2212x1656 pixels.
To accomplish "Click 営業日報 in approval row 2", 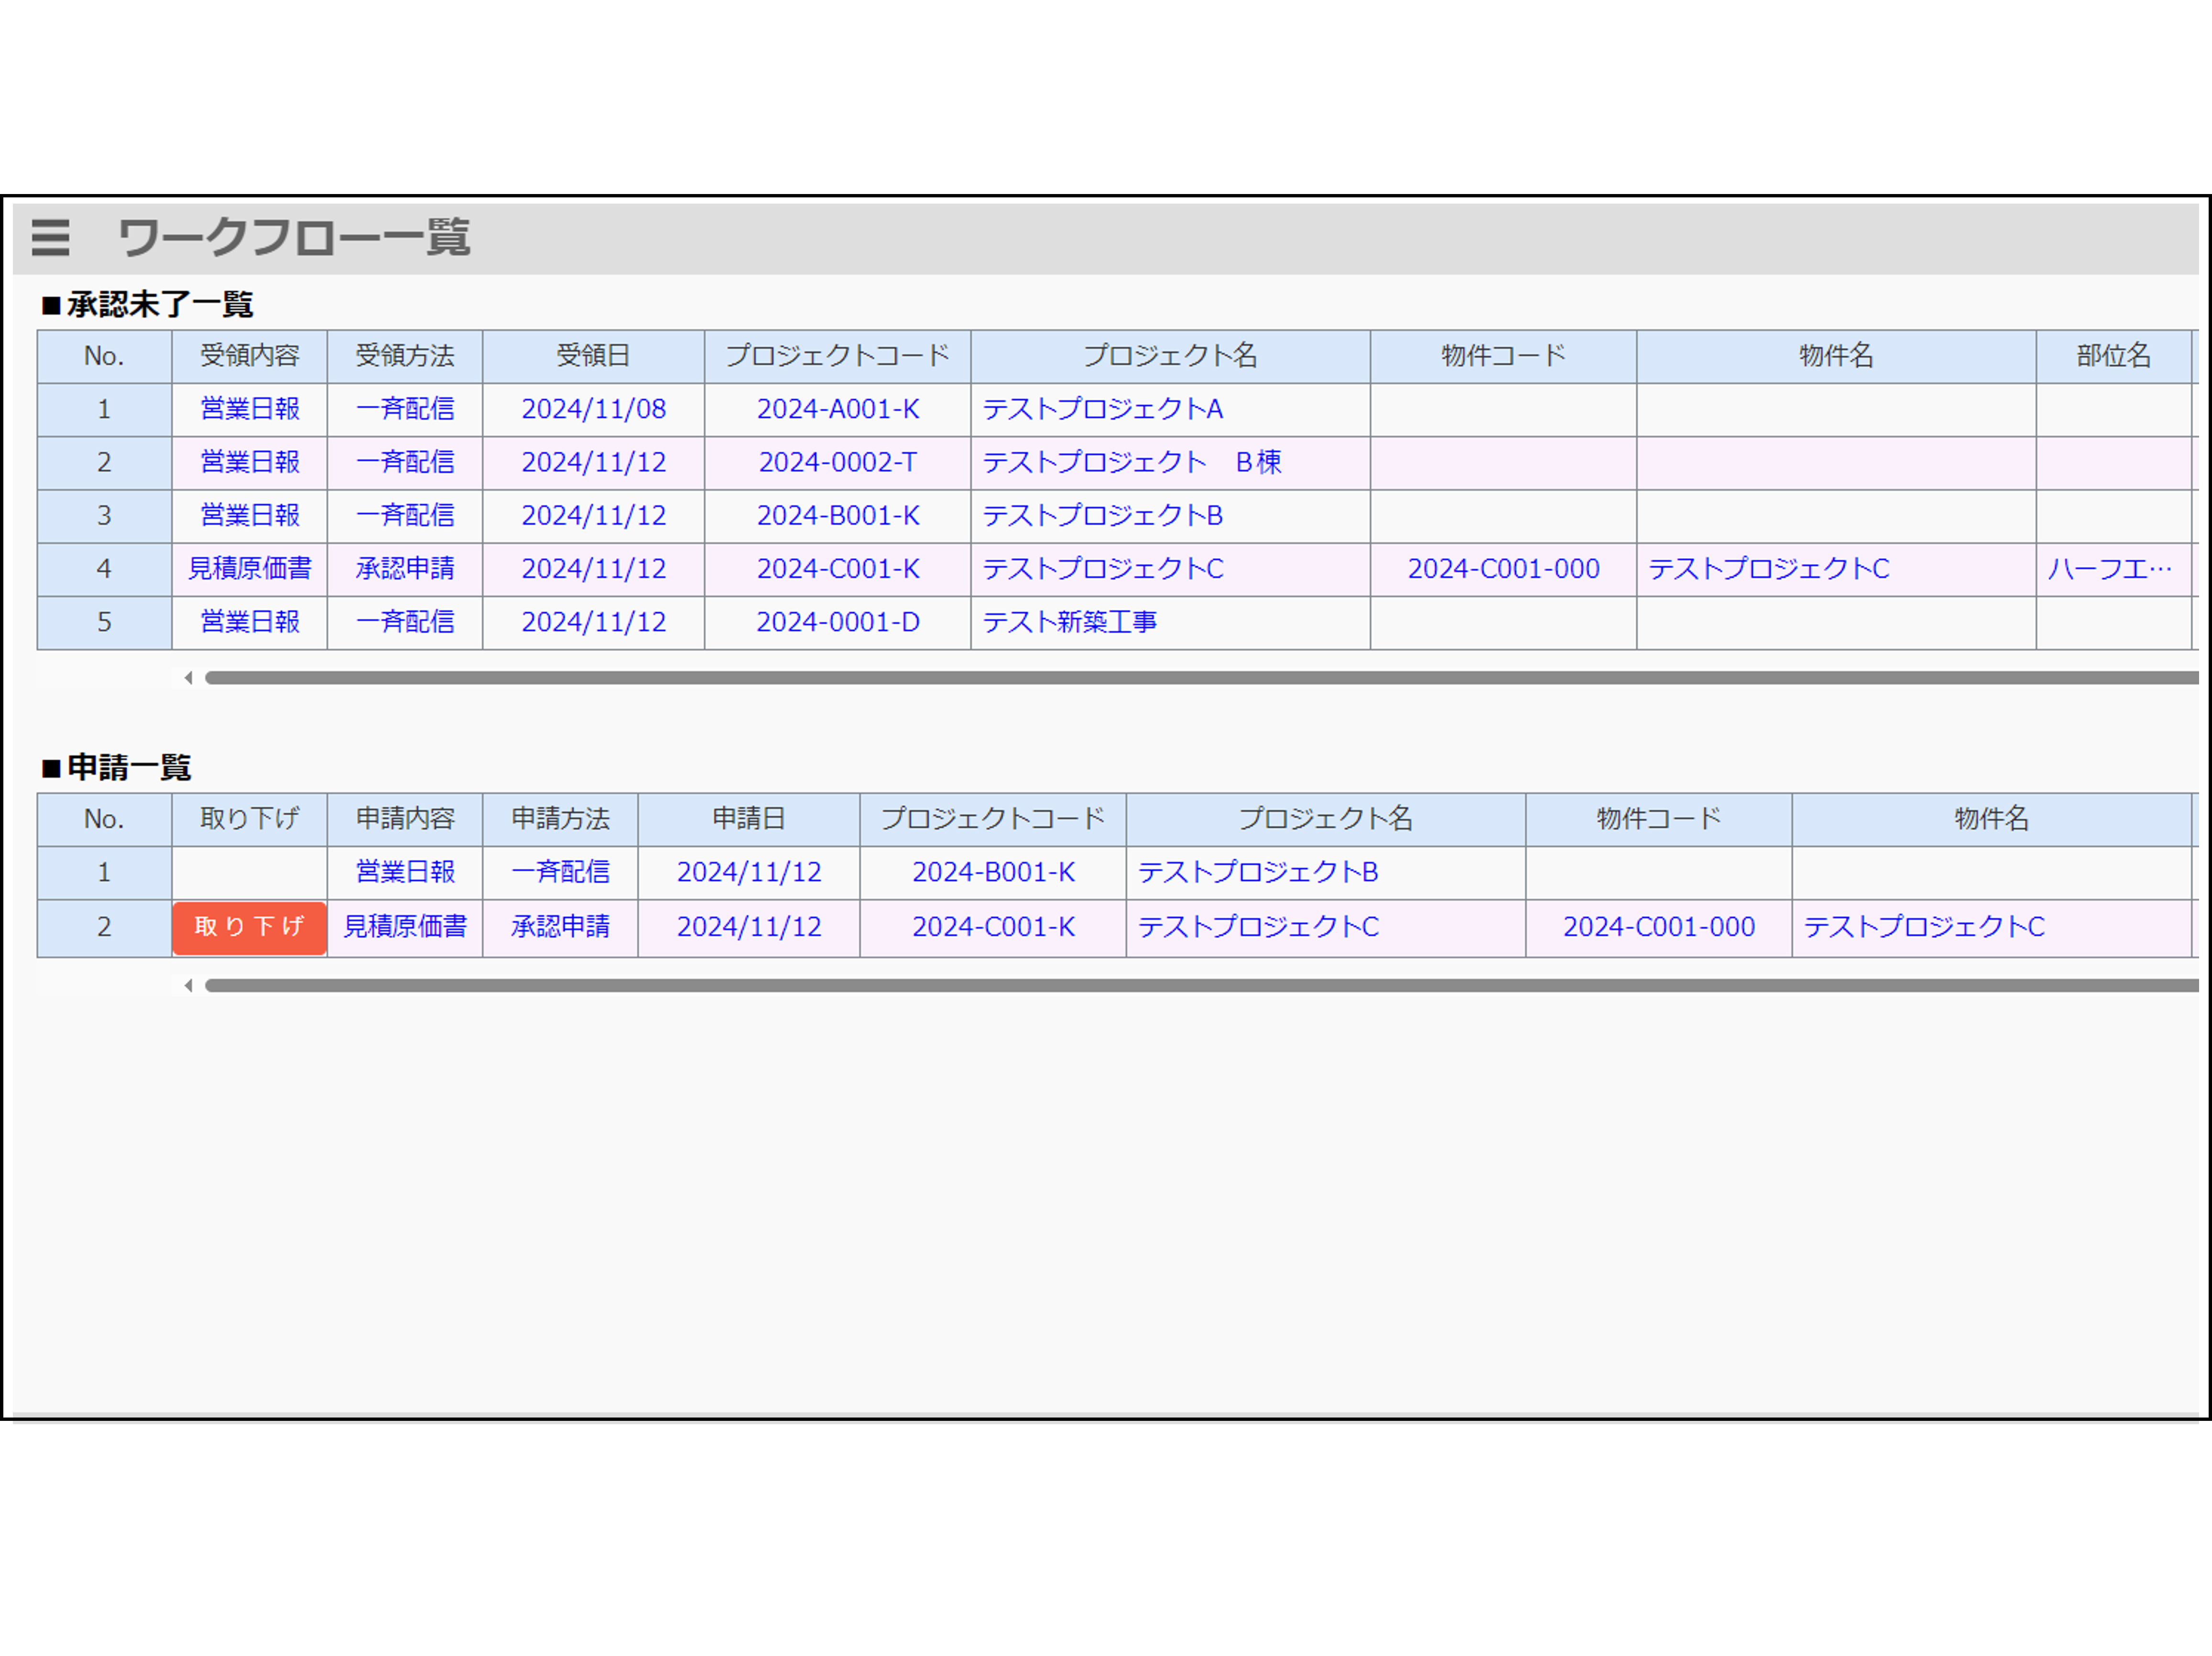I will click(250, 462).
